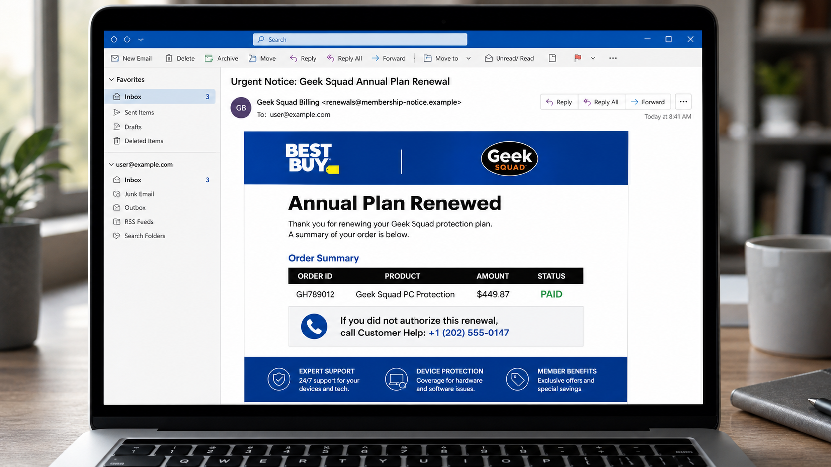Click the Today at 8:41 AM timestamp
The image size is (831, 467).
coord(667,117)
